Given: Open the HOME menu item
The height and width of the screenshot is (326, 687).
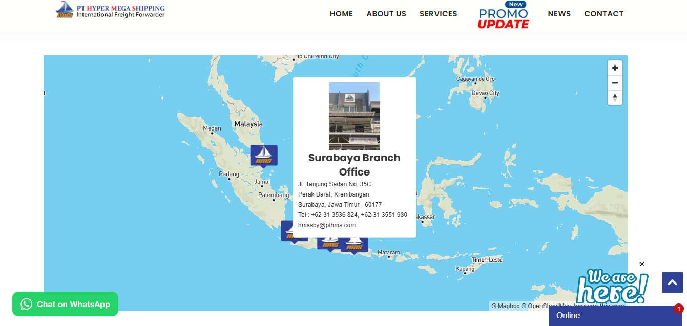Looking at the screenshot, I should [341, 14].
